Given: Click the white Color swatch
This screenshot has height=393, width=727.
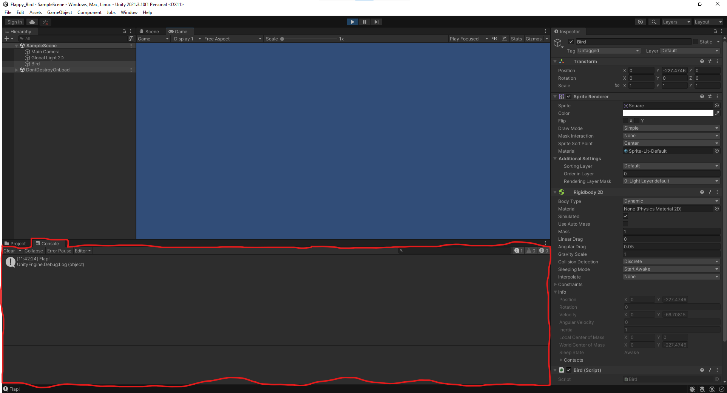Looking at the screenshot, I should (668, 113).
